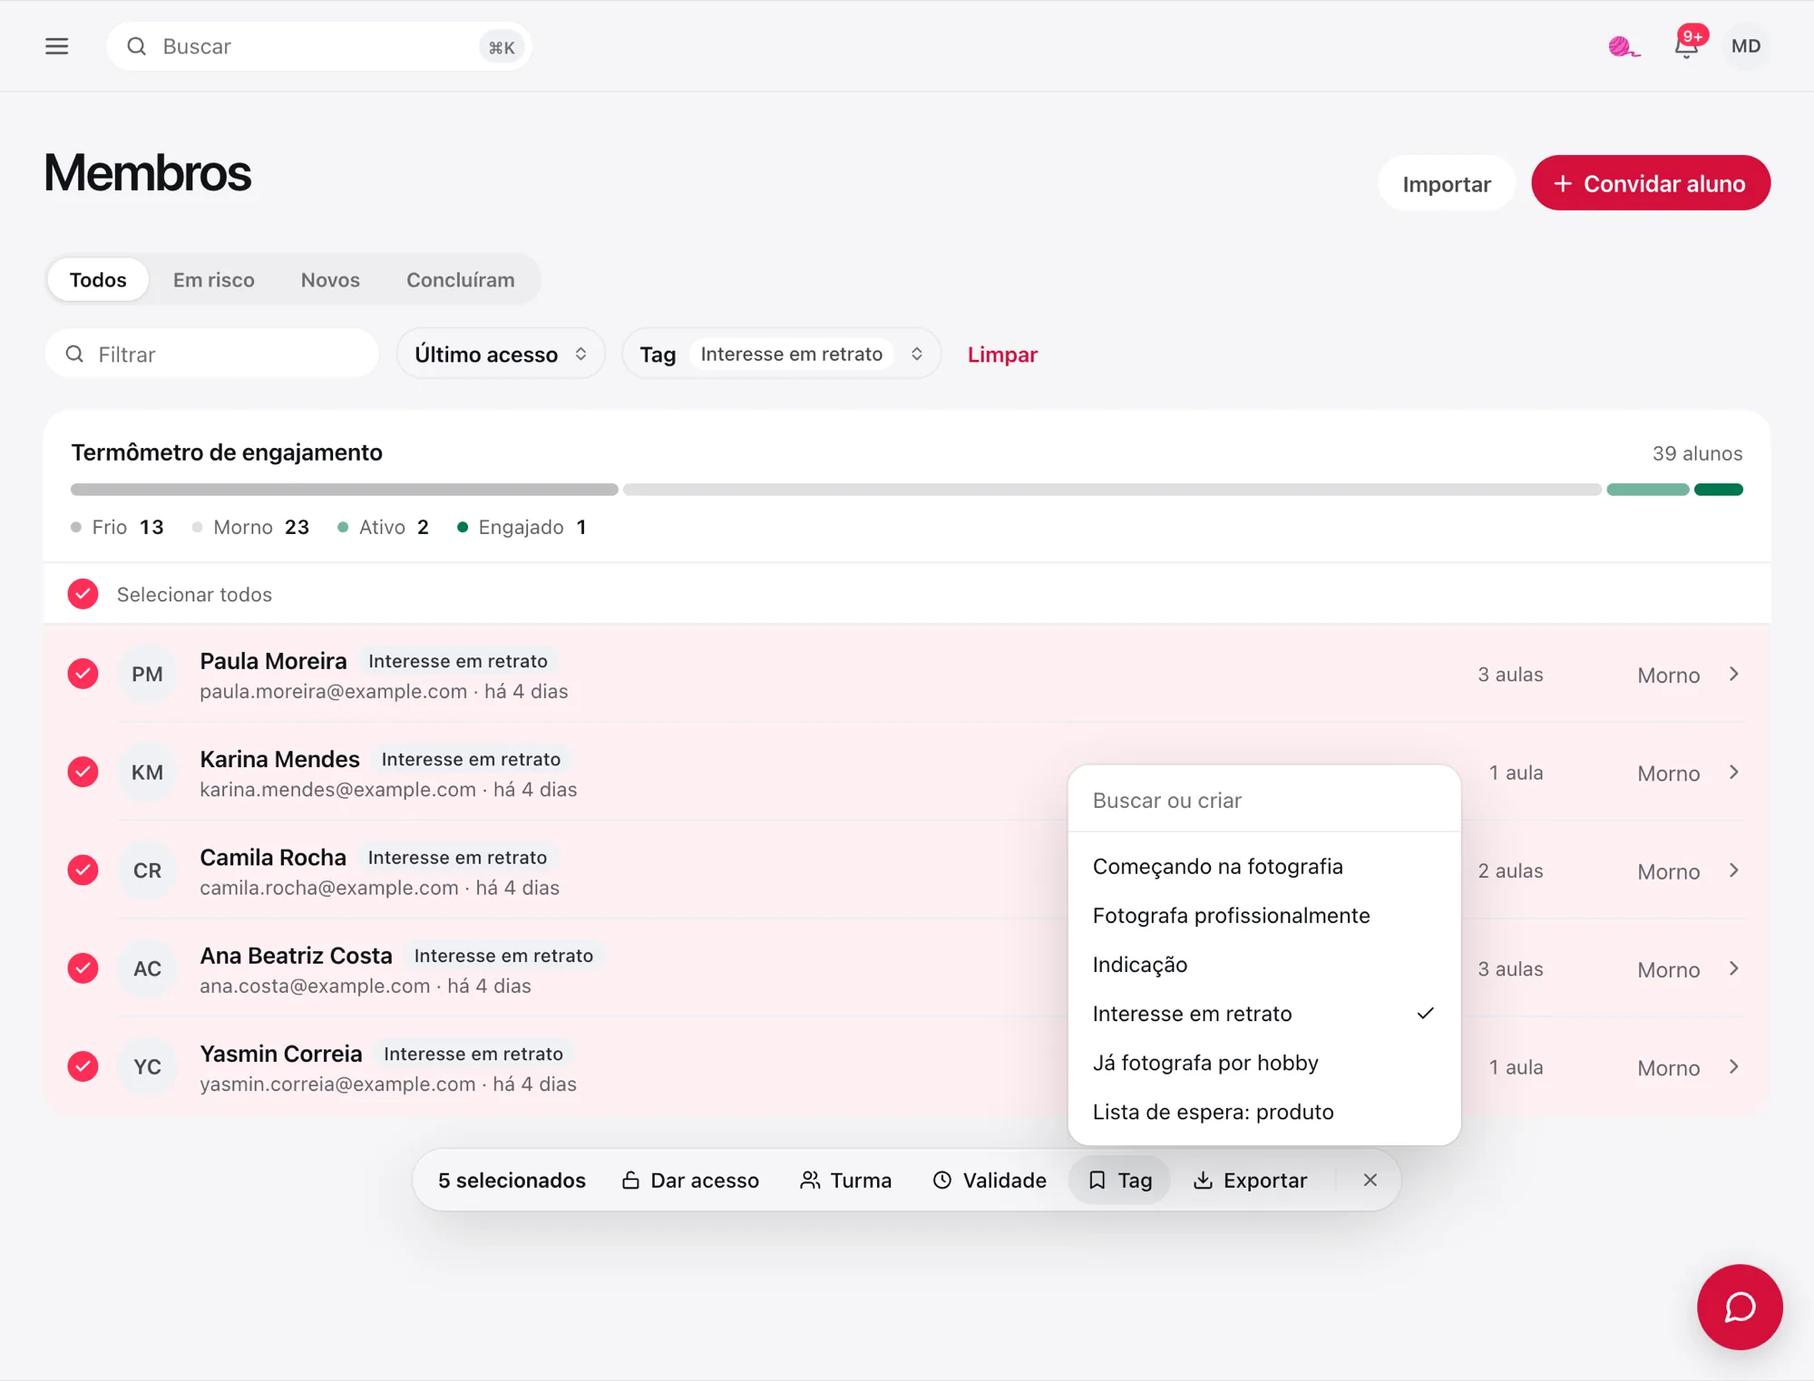1814x1381 pixels.
Task: Switch to the Em risco tab
Action: point(213,279)
